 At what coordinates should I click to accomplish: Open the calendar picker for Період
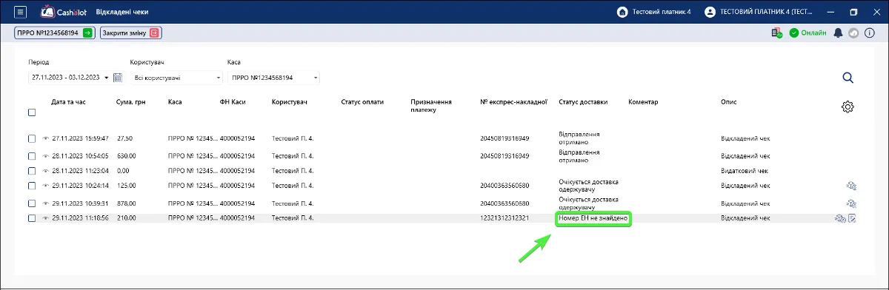click(117, 78)
